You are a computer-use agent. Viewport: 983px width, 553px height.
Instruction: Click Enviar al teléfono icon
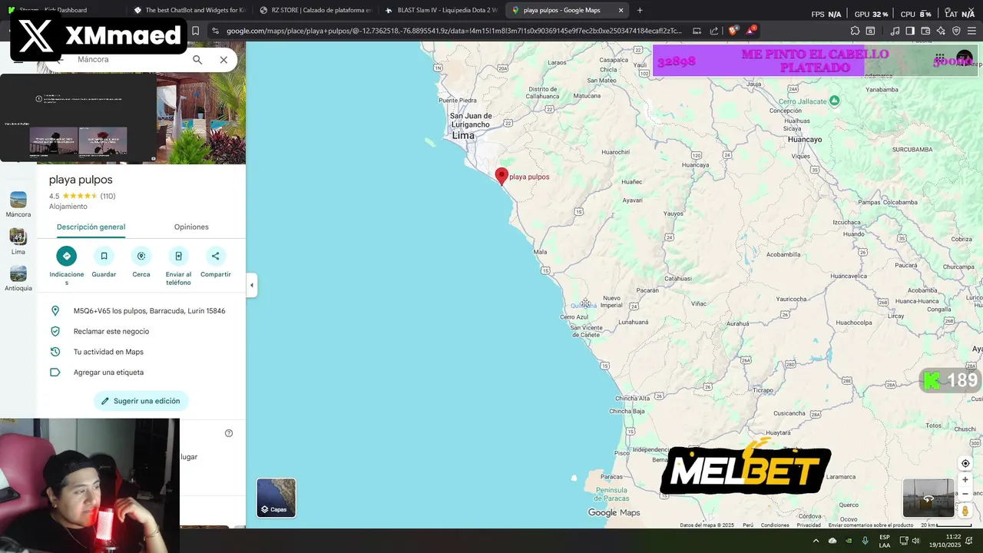(178, 256)
